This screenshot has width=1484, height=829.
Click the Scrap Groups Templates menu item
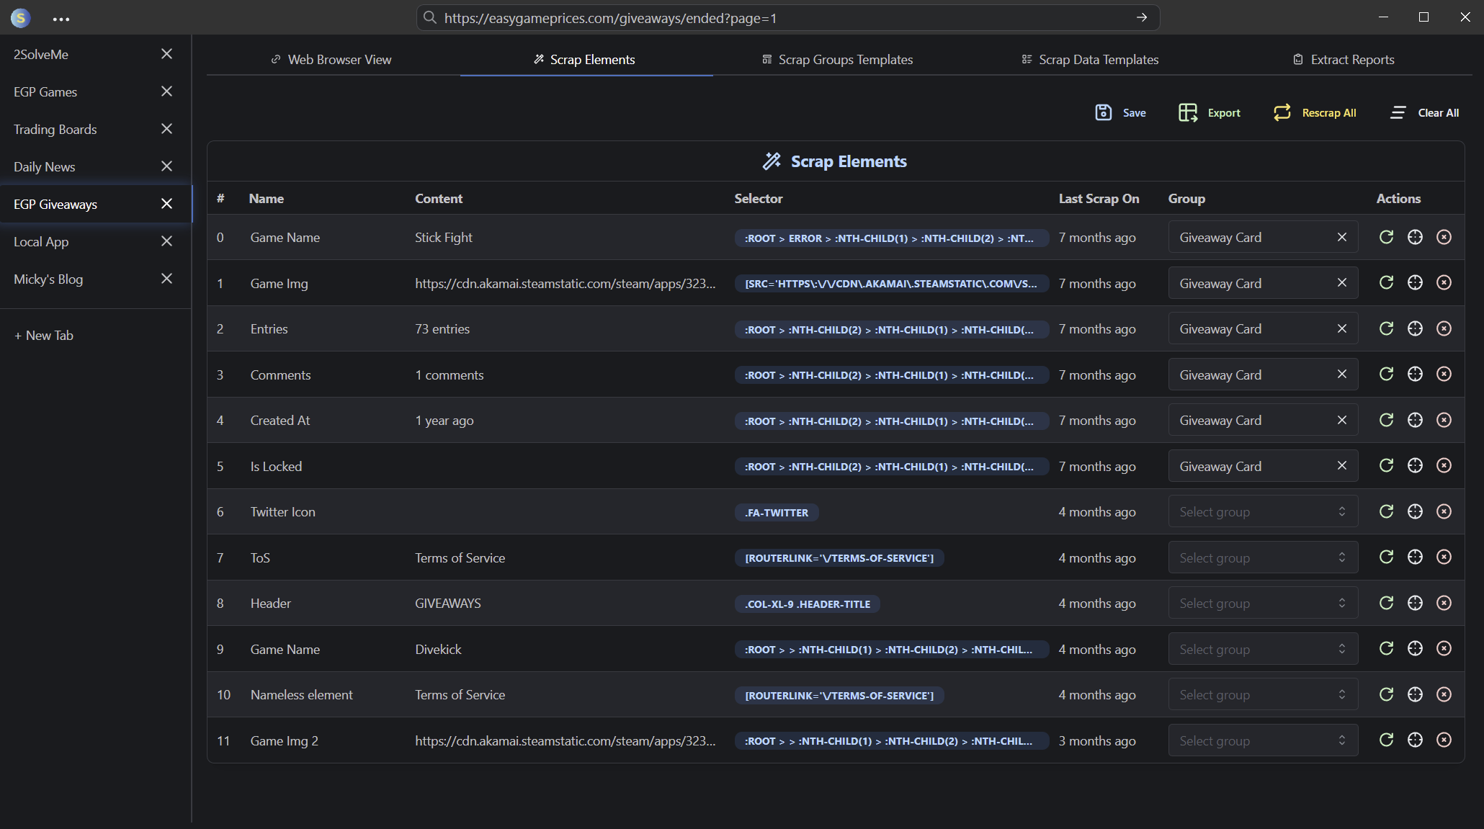click(847, 59)
